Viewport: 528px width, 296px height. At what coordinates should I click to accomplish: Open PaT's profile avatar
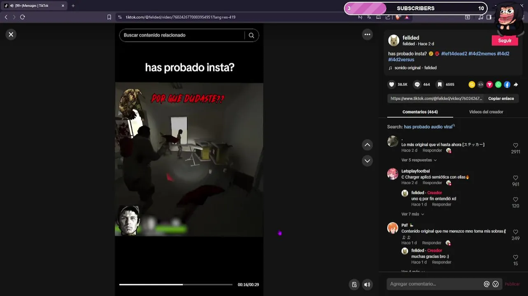(393, 228)
